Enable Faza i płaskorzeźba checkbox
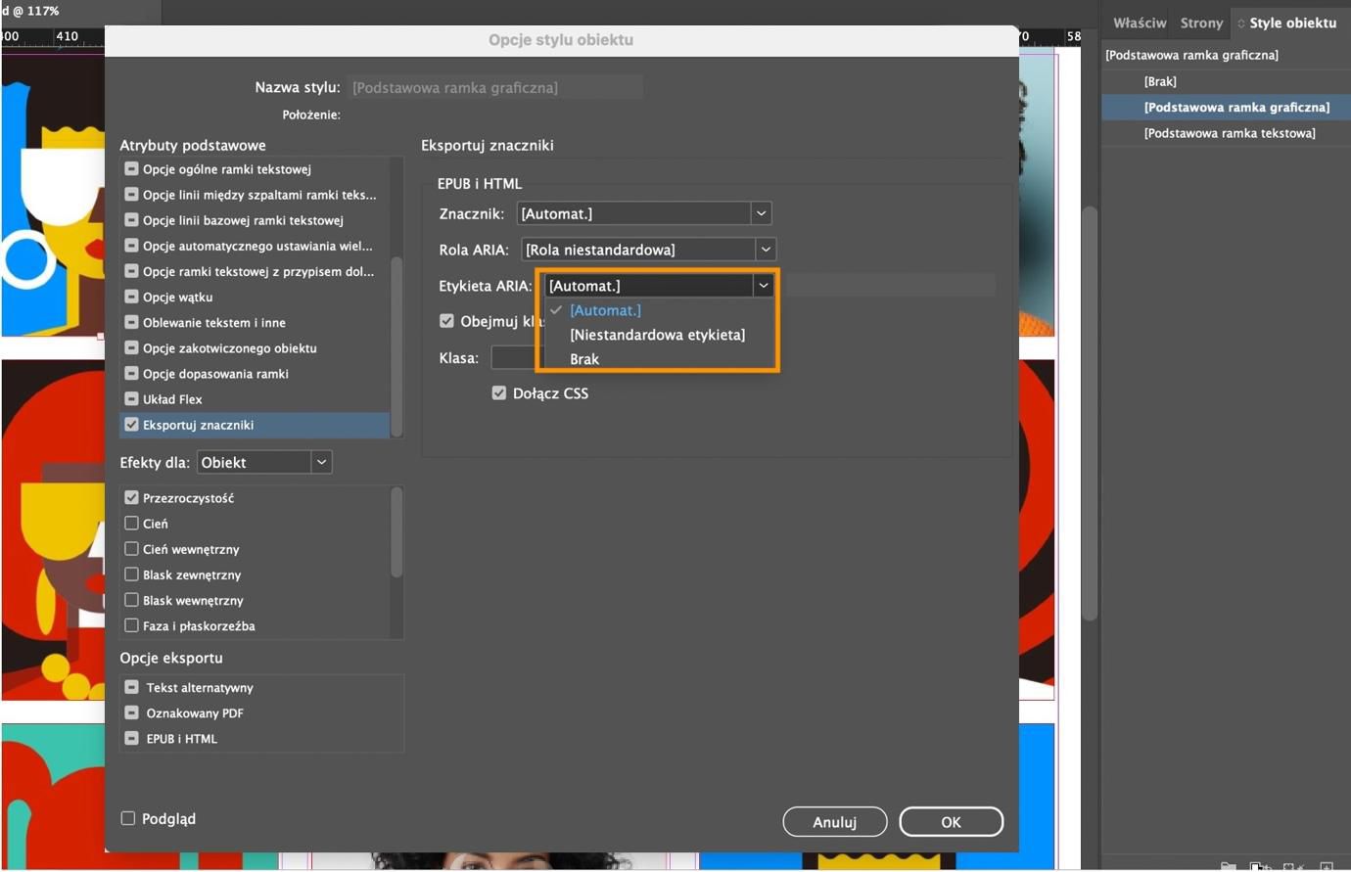1351x872 pixels. click(x=131, y=625)
